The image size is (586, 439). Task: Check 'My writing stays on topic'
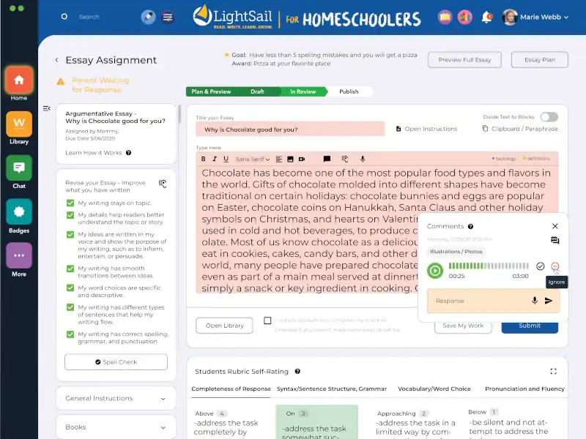click(x=69, y=203)
